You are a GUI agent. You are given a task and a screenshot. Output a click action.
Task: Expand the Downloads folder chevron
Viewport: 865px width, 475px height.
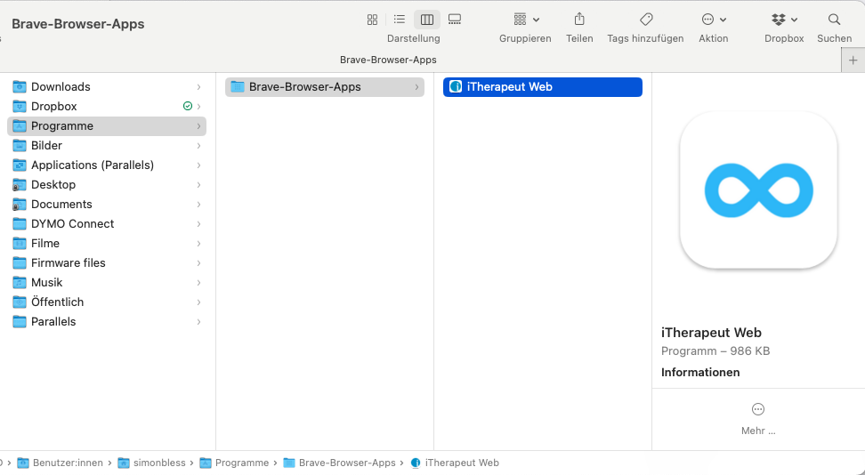point(198,87)
